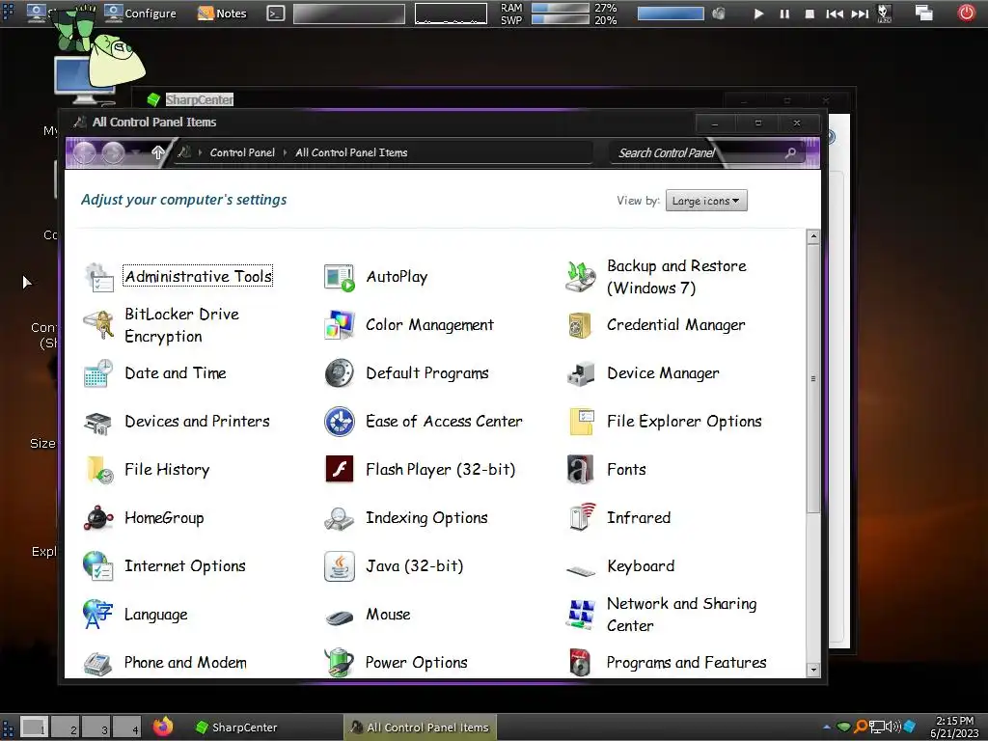
Task: Click the clock showing 2:15 PM
Action: (x=954, y=721)
